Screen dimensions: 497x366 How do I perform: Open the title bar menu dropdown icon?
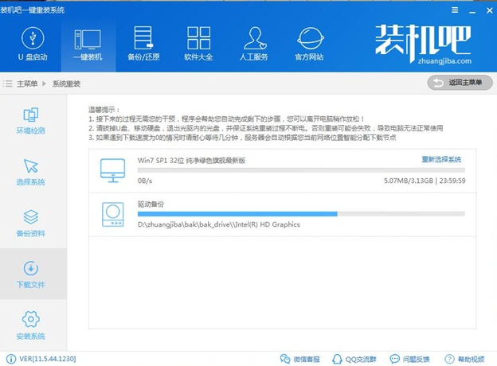pos(455,9)
